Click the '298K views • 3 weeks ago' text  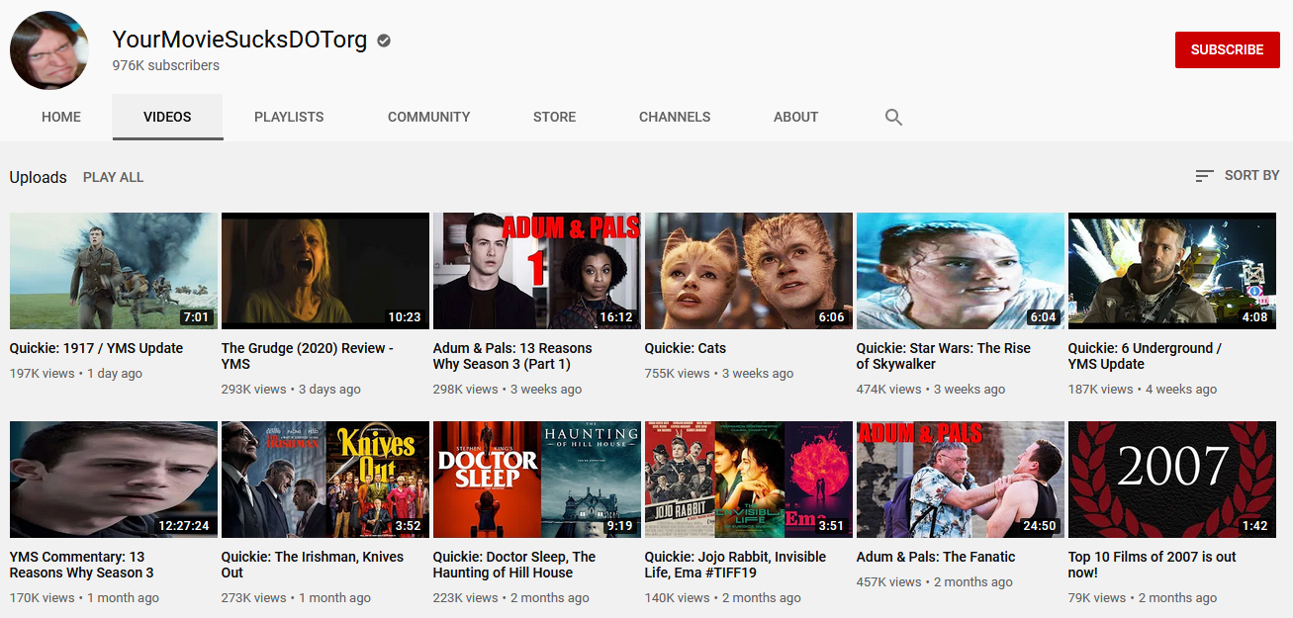[x=508, y=390]
